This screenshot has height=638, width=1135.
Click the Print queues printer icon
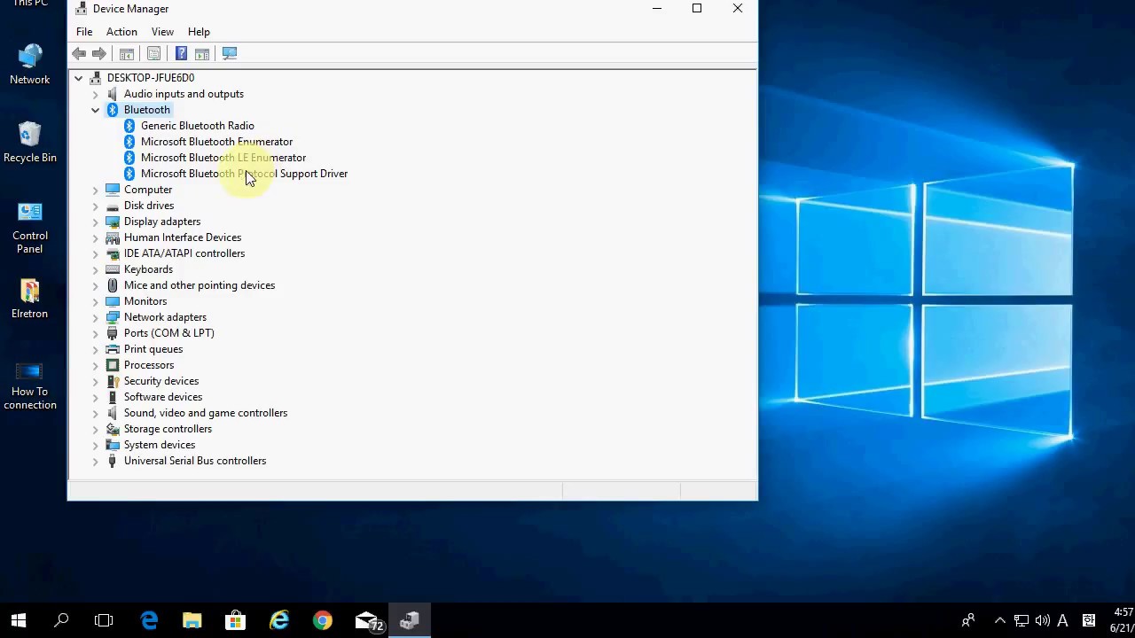[x=113, y=349]
